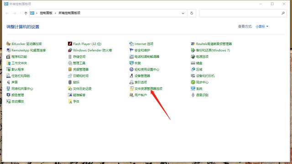Open the 系统 link

coord(199,88)
